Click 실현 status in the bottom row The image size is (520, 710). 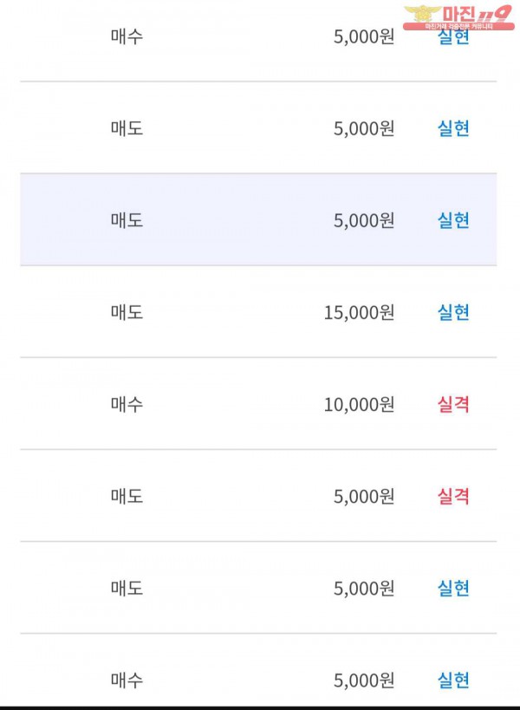(453, 680)
